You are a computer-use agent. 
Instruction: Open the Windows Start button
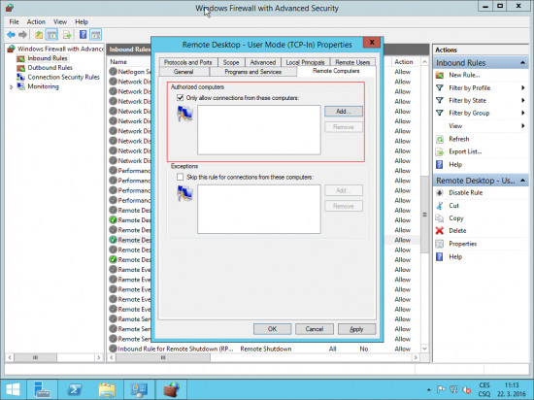(x=13, y=389)
